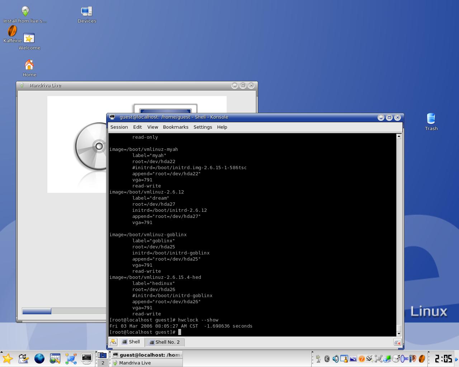Click the new session button beside Shell tab
The height and width of the screenshot is (367, 459).
point(113,342)
